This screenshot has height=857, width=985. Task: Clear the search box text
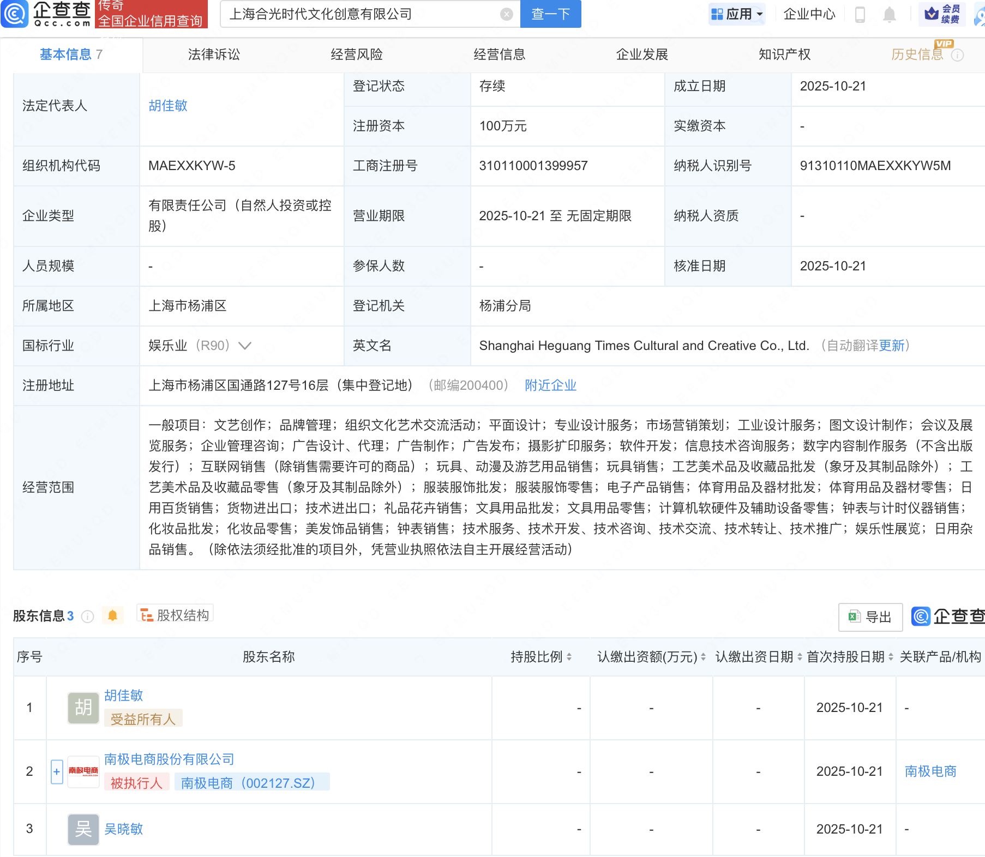[506, 14]
